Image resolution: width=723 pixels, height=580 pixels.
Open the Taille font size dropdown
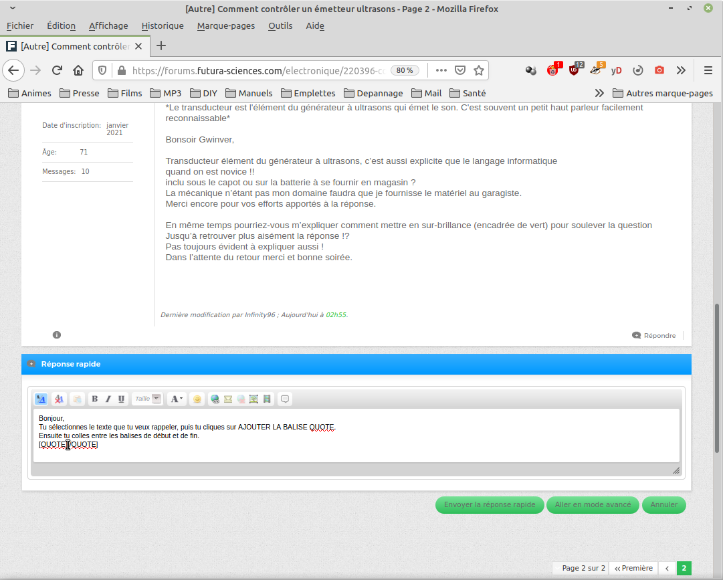coord(147,399)
